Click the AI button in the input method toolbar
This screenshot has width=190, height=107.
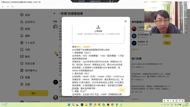coord(183,101)
